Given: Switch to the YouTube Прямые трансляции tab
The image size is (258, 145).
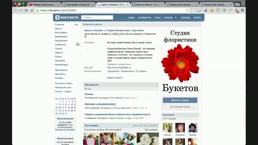Looking at the screenshot, I should coord(44,4).
